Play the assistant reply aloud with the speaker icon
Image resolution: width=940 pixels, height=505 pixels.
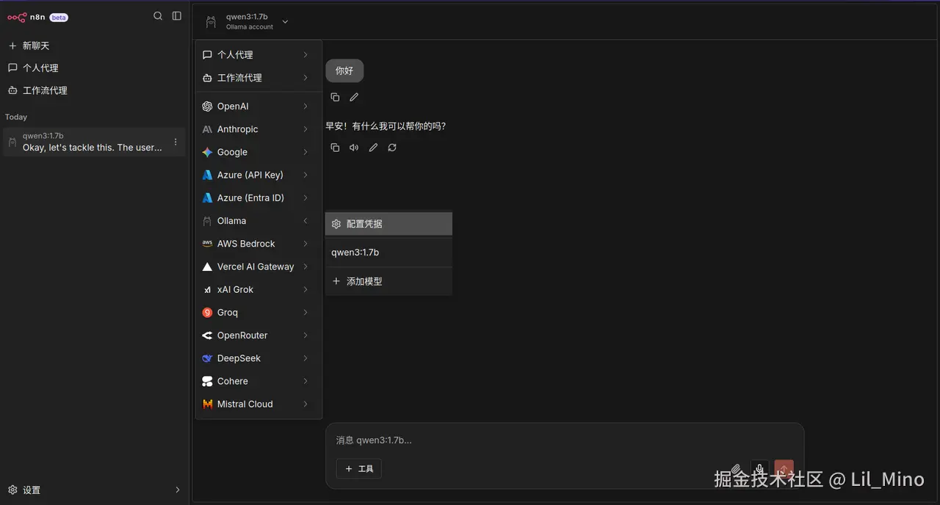(354, 148)
